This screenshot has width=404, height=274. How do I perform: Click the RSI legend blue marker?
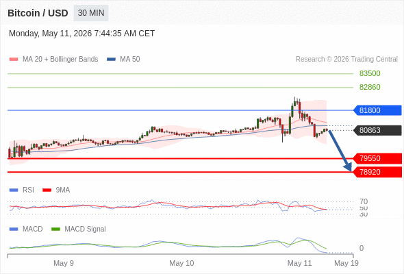coord(14,190)
